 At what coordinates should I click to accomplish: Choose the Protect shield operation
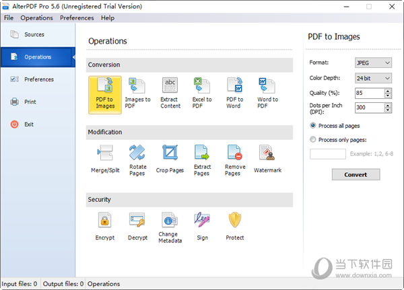coord(235,226)
